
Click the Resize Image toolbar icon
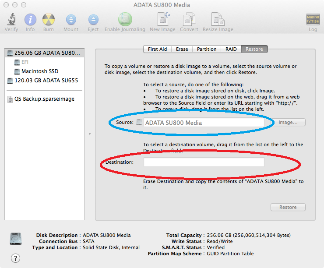point(218,19)
